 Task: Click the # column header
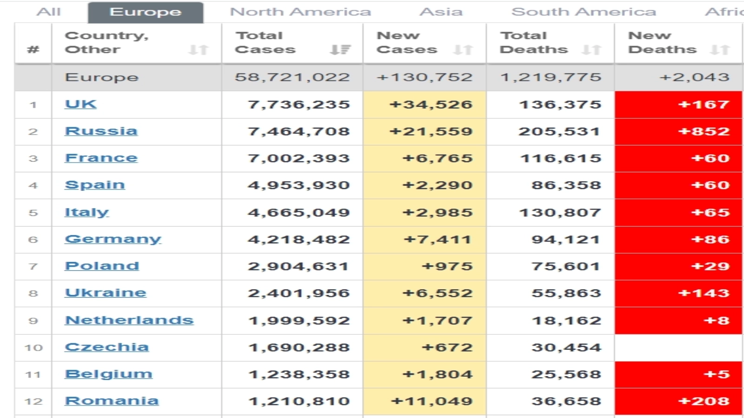point(33,49)
